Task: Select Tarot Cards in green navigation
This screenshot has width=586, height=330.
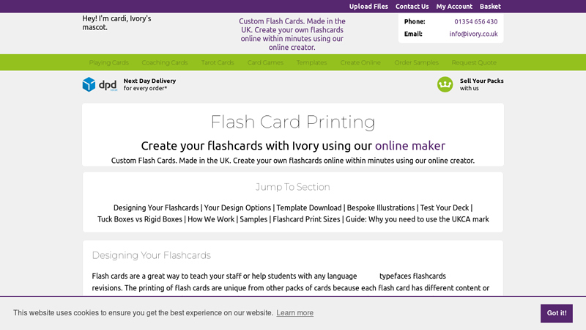Action: click(218, 62)
